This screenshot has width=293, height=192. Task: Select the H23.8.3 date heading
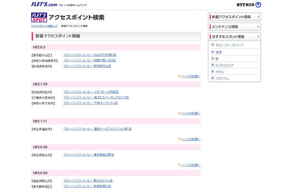[116, 47]
